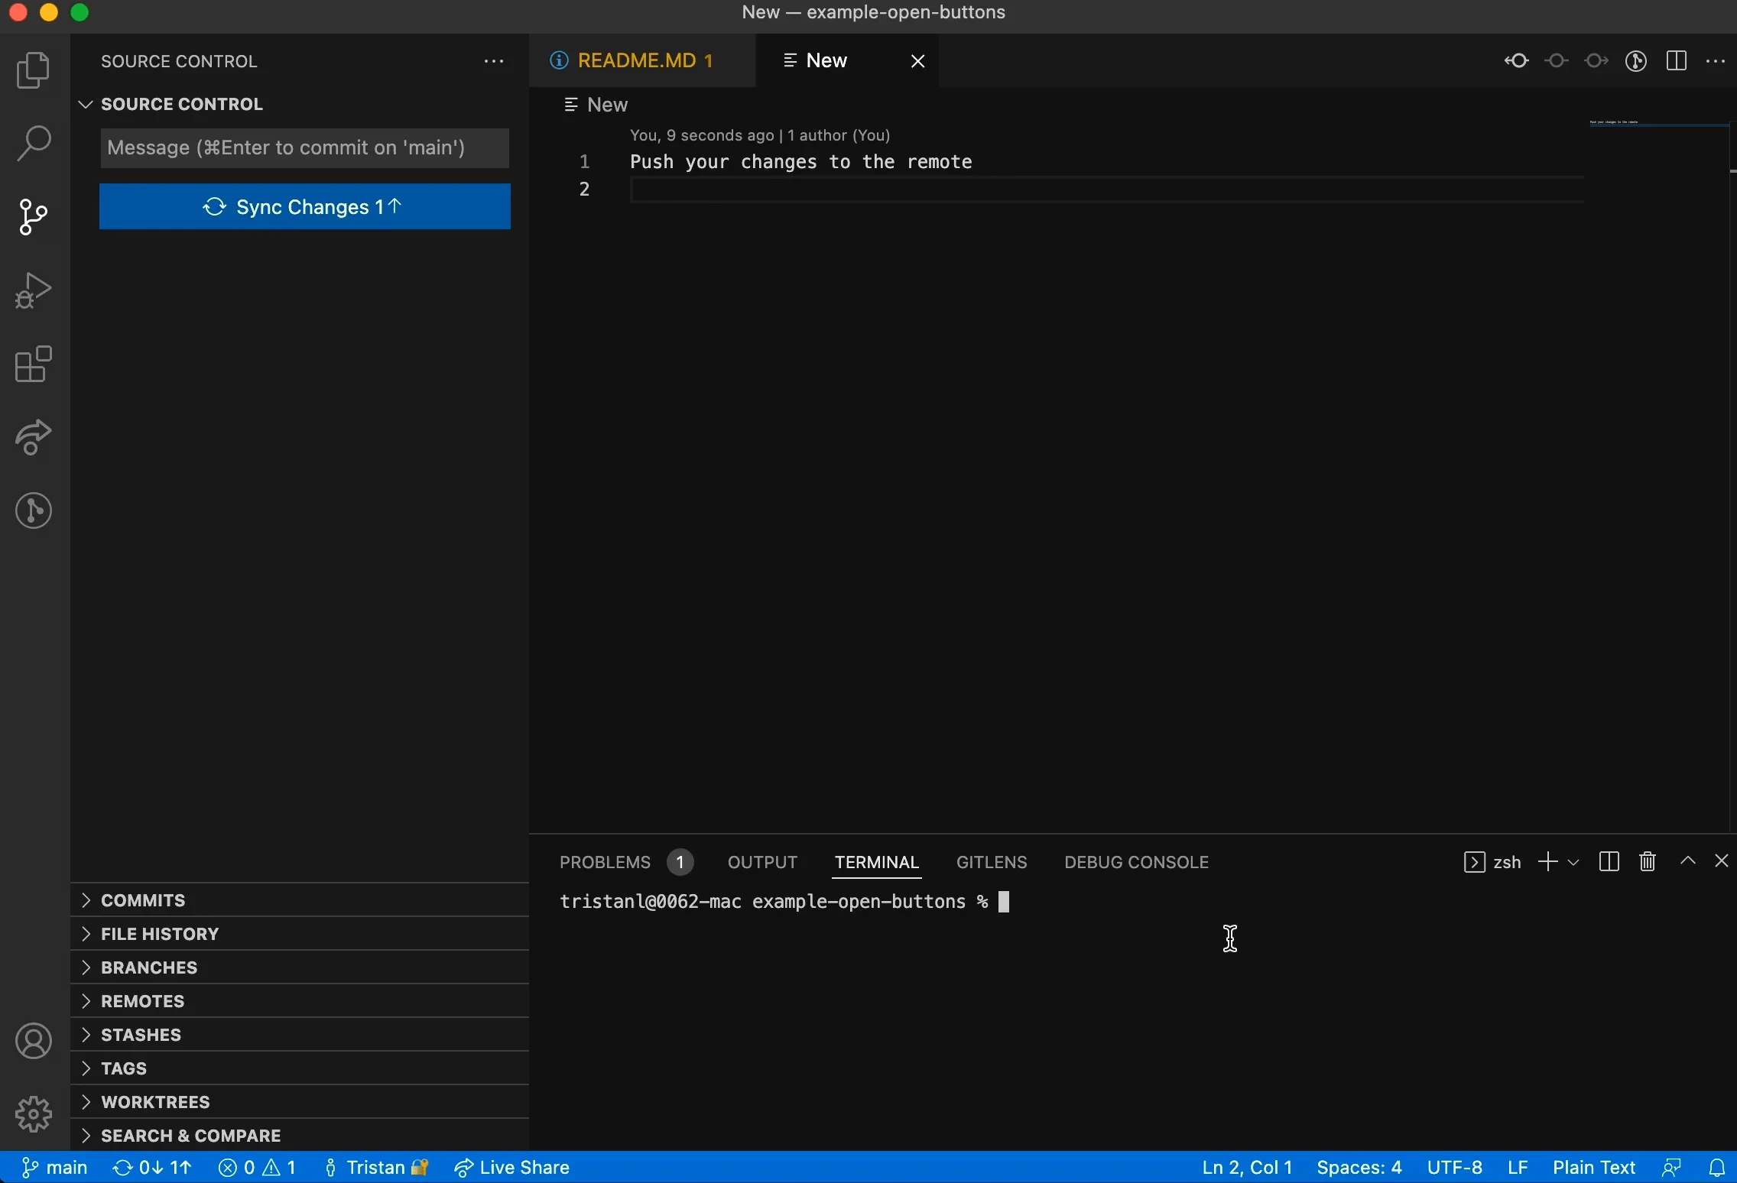Open the Explorer view in activity bar
This screenshot has width=1737, height=1183.
coord(34,70)
